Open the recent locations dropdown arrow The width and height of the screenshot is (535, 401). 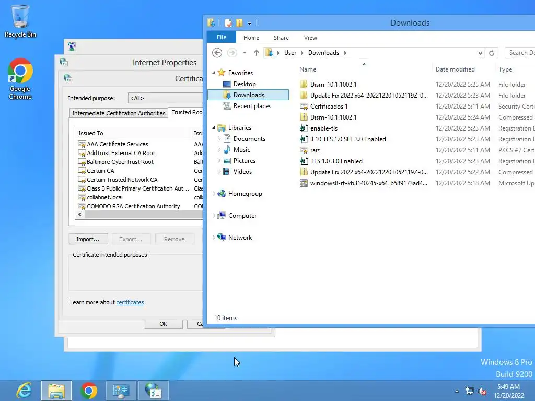coord(245,53)
